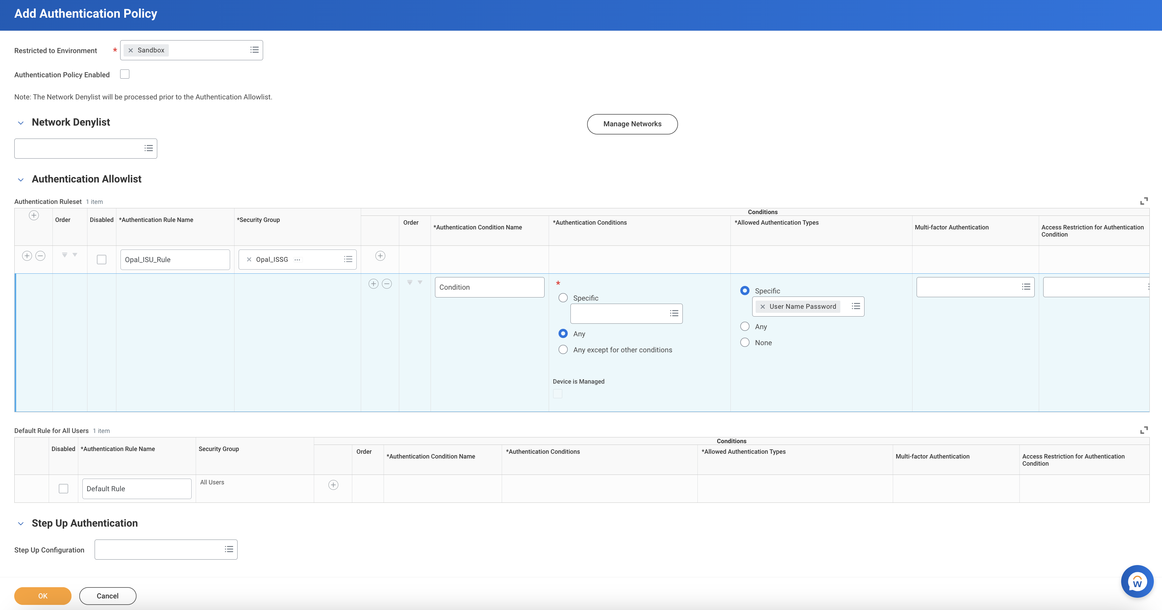The height and width of the screenshot is (610, 1162).
Task: Open the Restricted to Environment prompt list
Action: [x=254, y=50]
